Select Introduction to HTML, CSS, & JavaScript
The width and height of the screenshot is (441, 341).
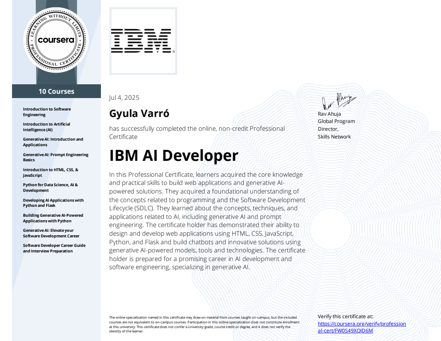(51, 172)
